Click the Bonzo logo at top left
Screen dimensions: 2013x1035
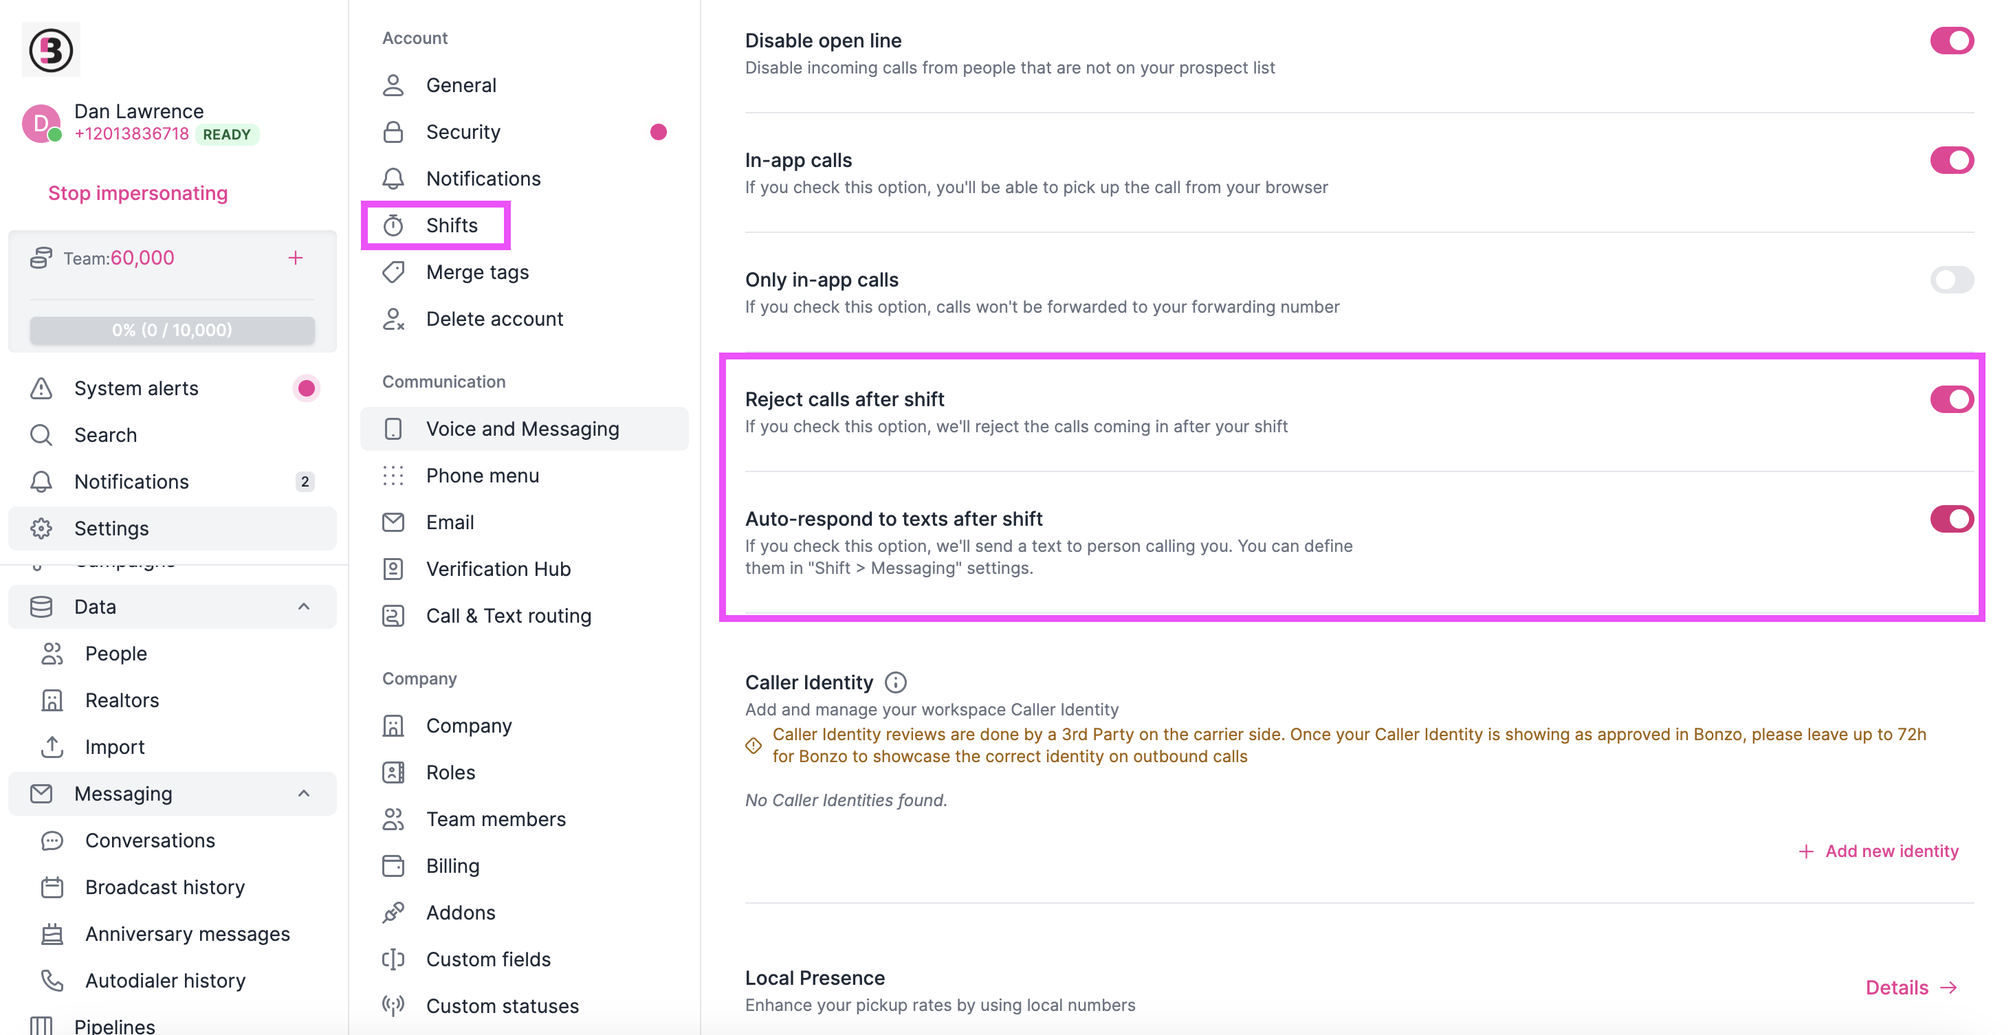click(50, 49)
